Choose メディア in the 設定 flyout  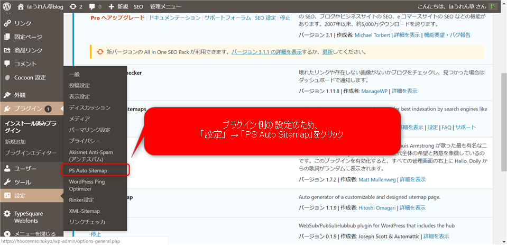click(x=79, y=119)
